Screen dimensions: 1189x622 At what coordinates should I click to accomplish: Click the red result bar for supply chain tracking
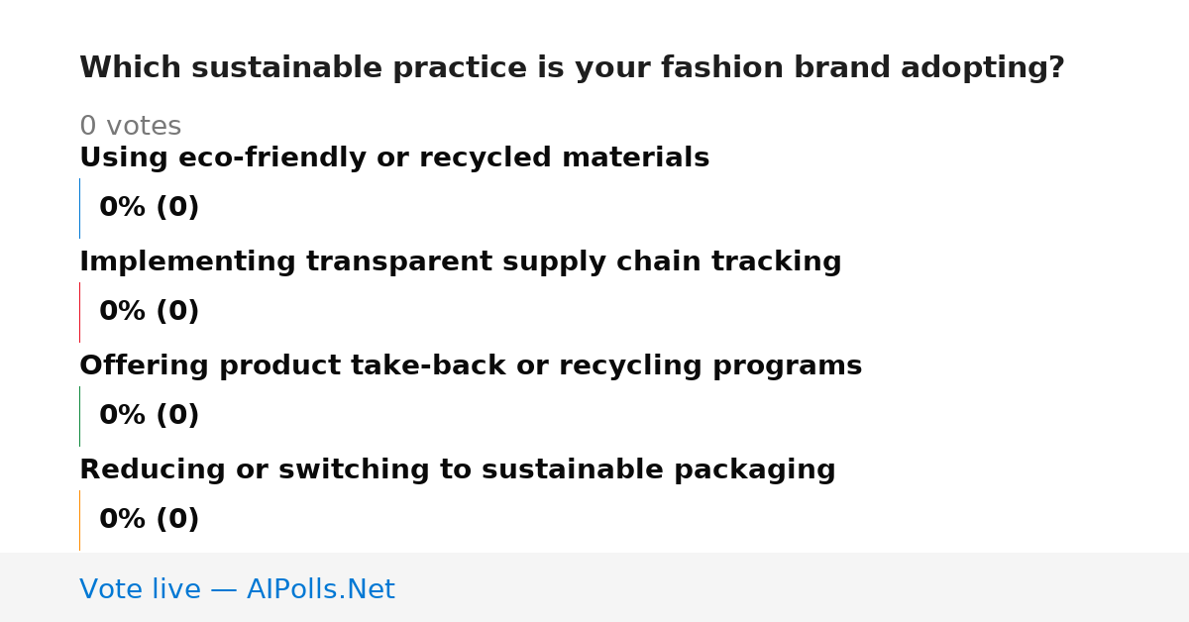[79, 312]
